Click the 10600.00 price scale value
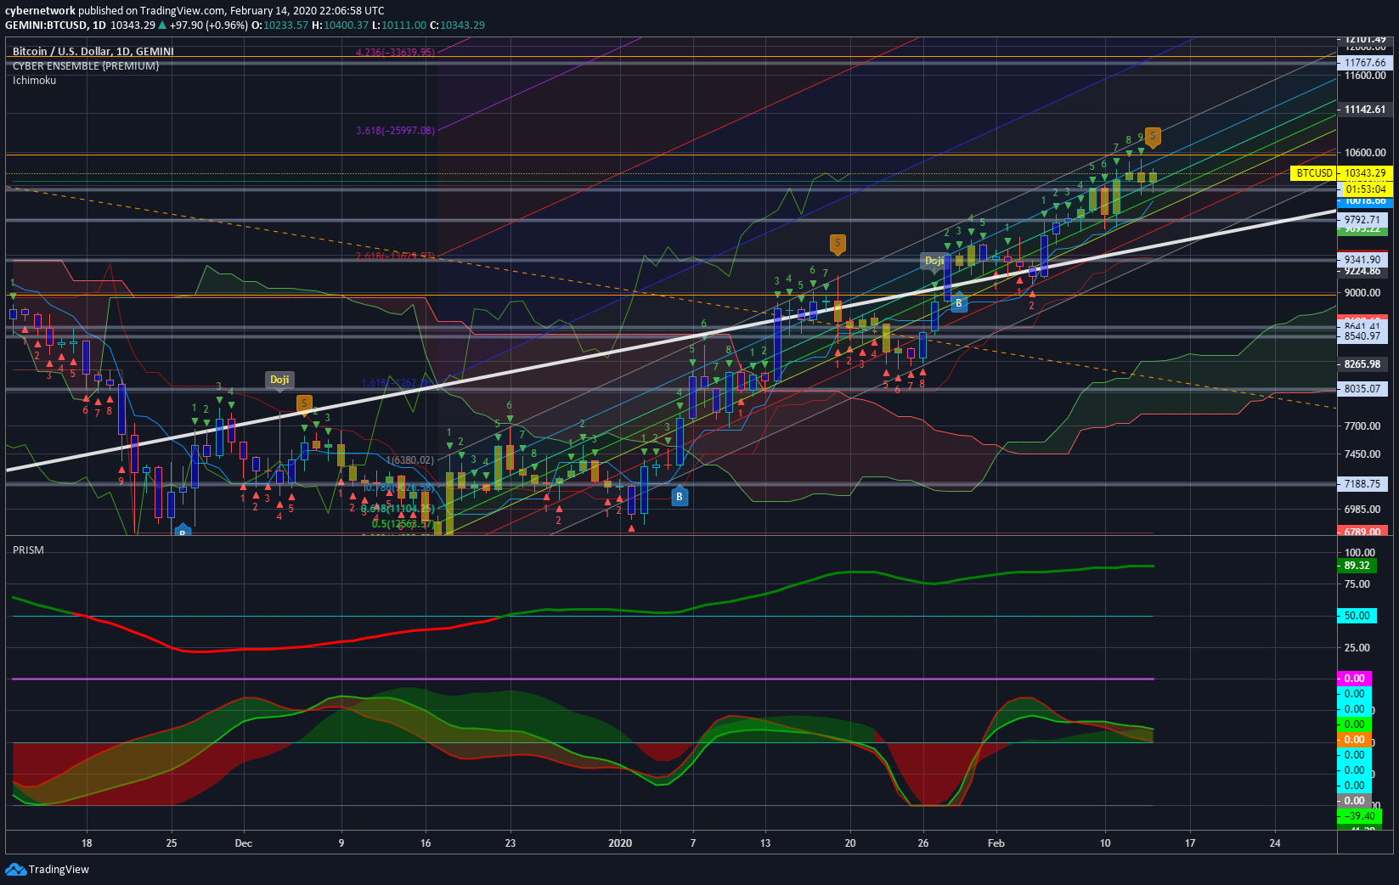Image resolution: width=1399 pixels, height=885 pixels. (x=1365, y=153)
